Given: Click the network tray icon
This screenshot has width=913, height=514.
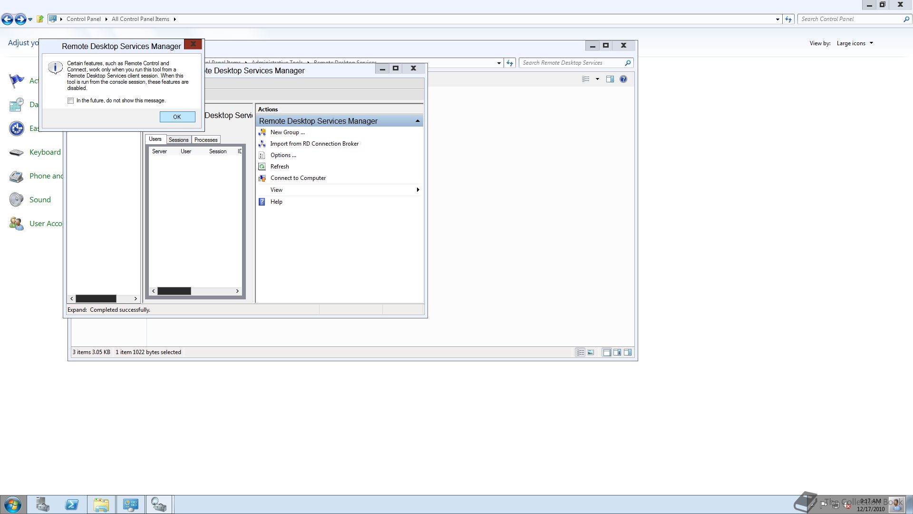Looking at the screenshot, I should 835,505.
